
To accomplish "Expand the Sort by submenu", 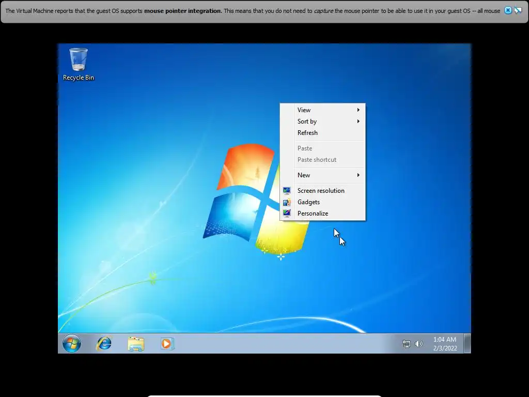I will pos(322,121).
